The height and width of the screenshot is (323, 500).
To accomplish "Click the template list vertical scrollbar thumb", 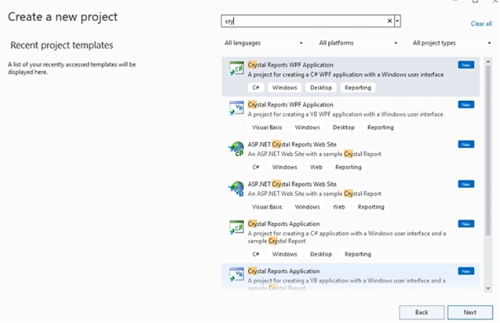I will pyautogui.click(x=488, y=150).
